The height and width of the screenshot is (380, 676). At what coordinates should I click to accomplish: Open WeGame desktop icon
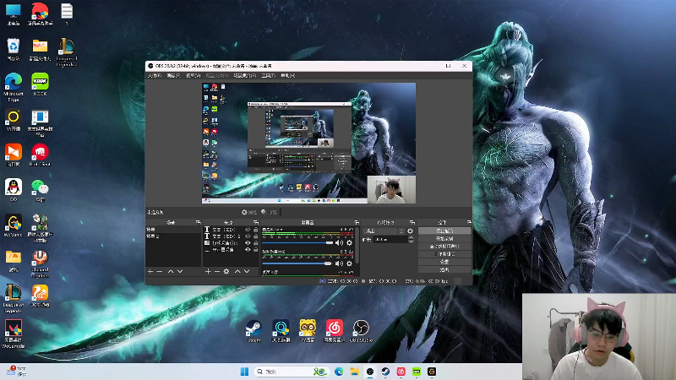14,225
